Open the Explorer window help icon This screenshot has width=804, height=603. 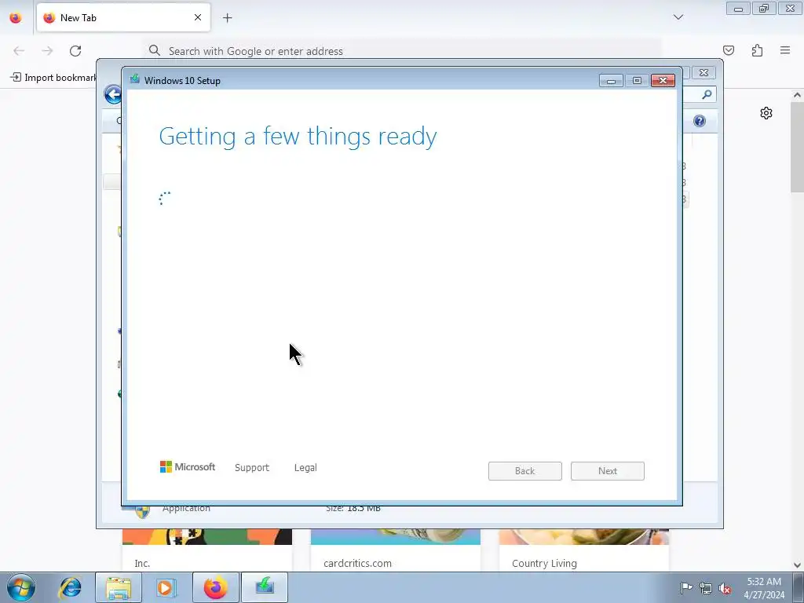click(x=700, y=121)
